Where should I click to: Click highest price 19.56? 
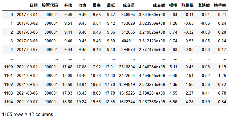[96, 102]
